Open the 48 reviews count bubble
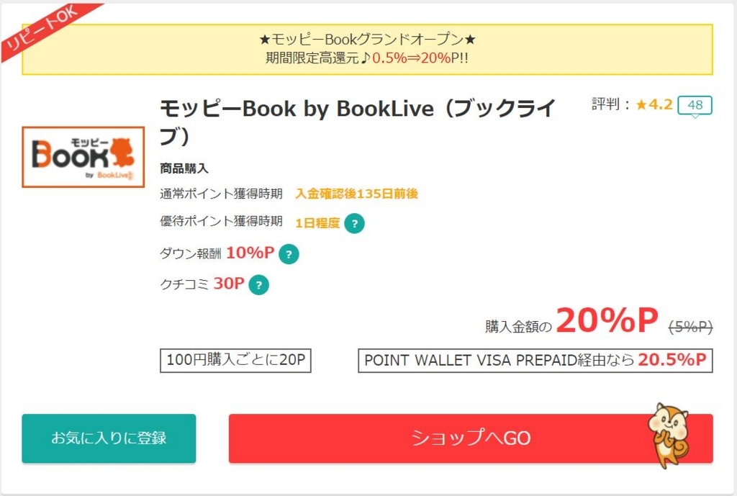 pos(695,105)
